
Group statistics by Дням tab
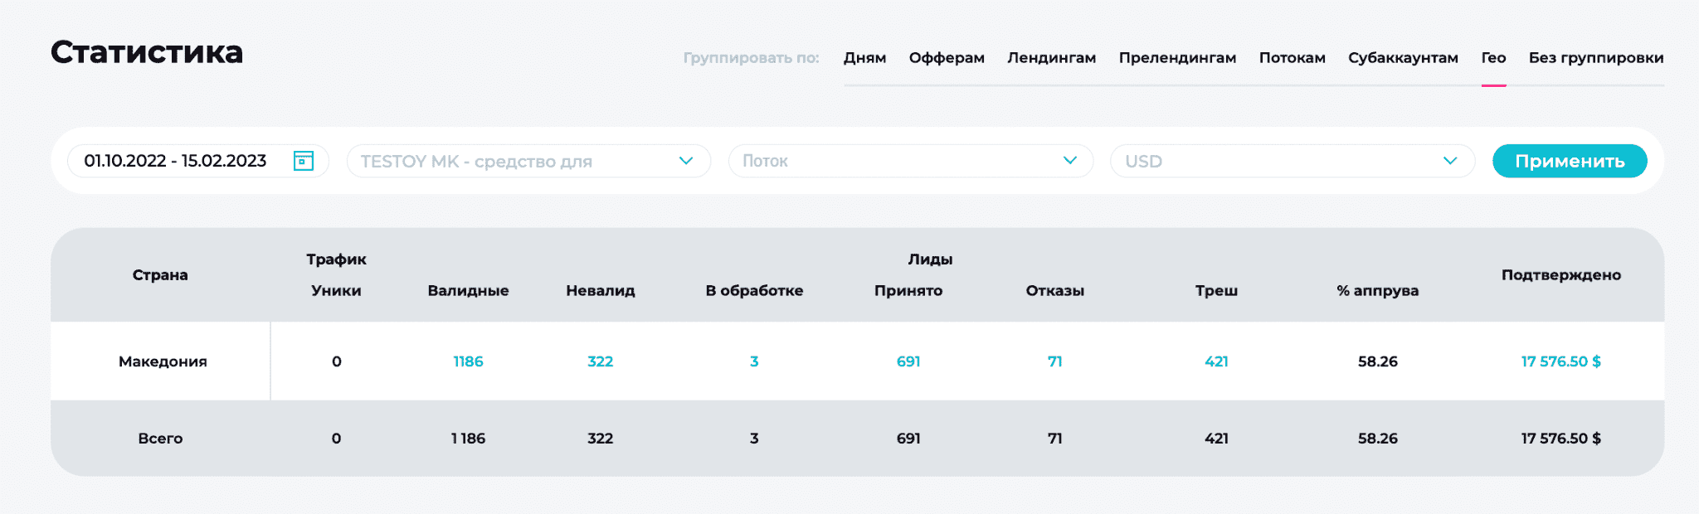click(865, 58)
